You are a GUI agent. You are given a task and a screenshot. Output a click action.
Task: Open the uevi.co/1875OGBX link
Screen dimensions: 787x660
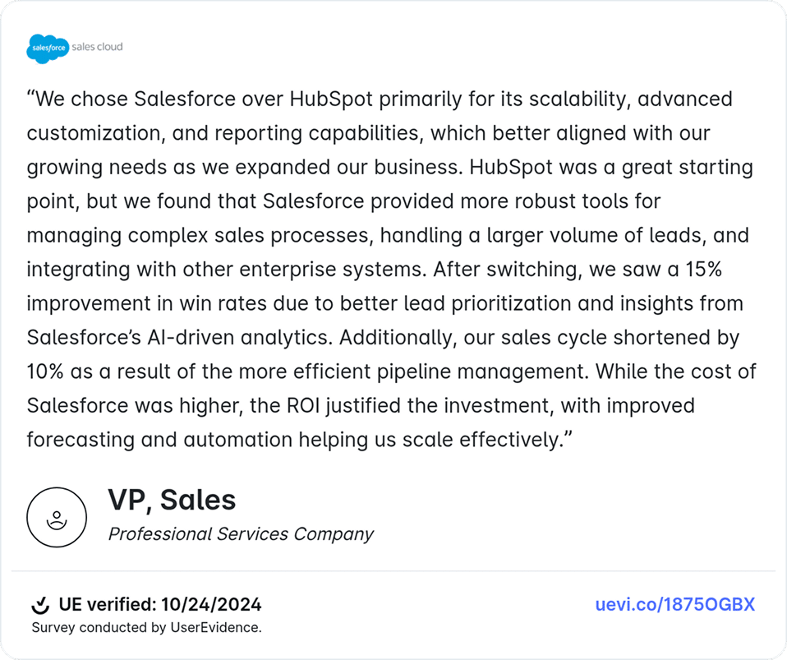click(x=674, y=606)
